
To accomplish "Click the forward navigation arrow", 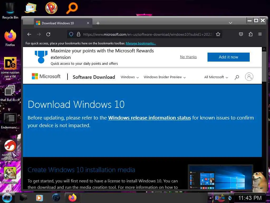I will coord(39,34).
